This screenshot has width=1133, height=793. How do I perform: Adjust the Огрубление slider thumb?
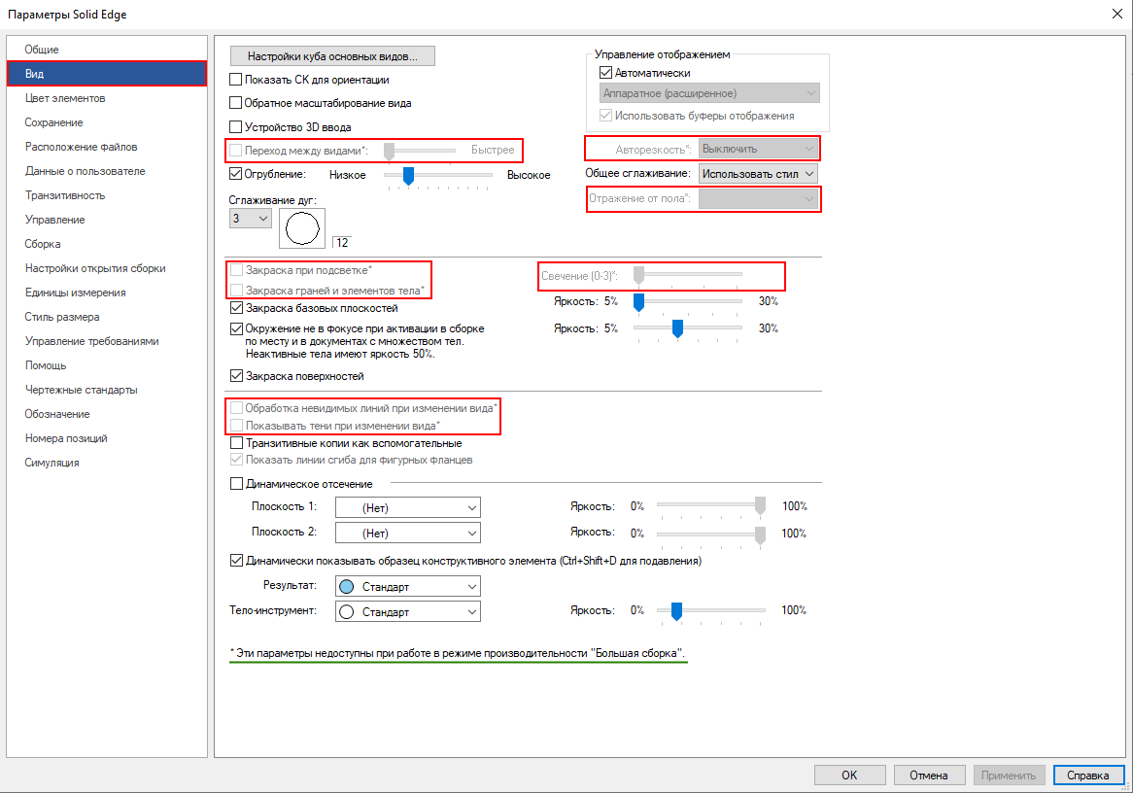pyautogui.click(x=408, y=176)
